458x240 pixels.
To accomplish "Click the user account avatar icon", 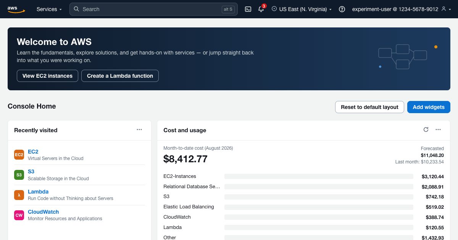I will point(443,9).
